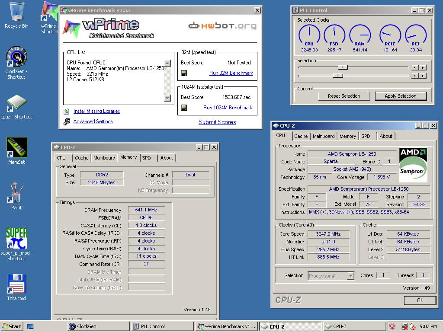Click the network connection tray icon

pyautogui.click(x=404, y=327)
